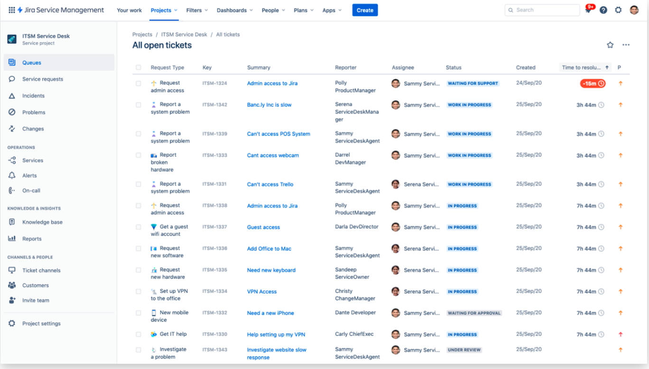View service desk Reports

coord(32,238)
